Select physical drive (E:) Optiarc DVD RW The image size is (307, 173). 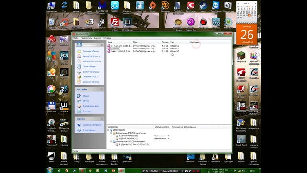tap(133, 144)
